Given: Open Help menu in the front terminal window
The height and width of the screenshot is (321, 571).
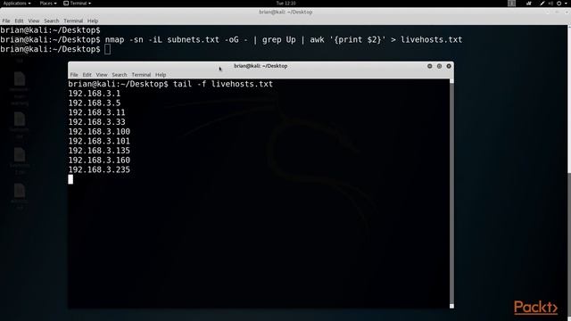Looking at the screenshot, I should click(161, 75).
